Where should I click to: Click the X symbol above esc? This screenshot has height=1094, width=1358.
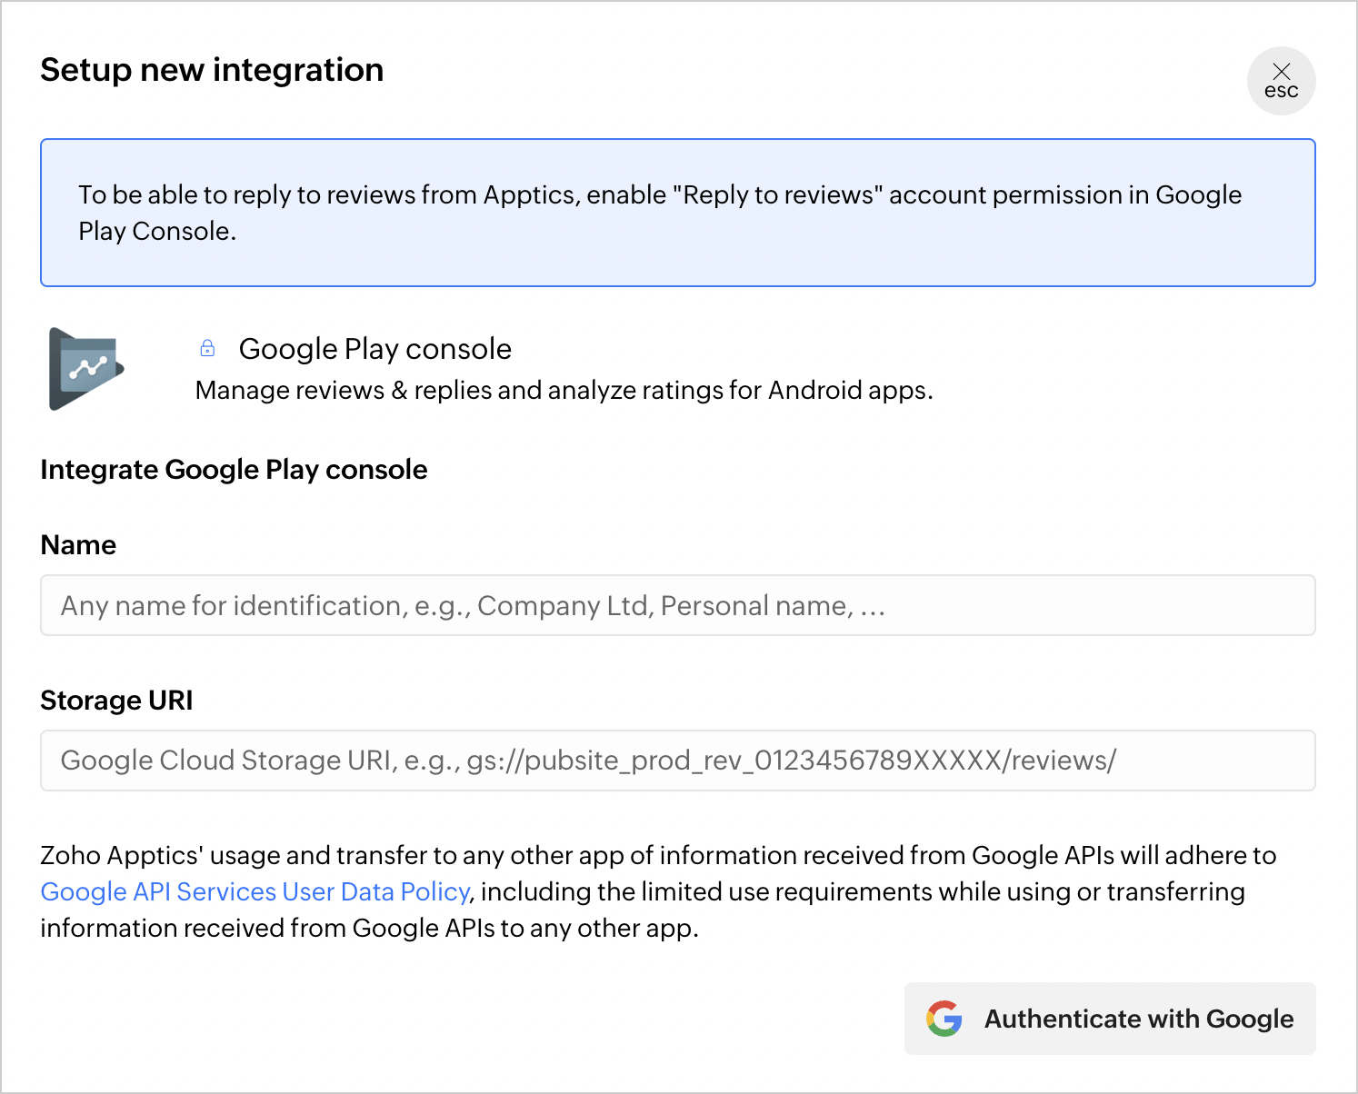tap(1282, 71)
